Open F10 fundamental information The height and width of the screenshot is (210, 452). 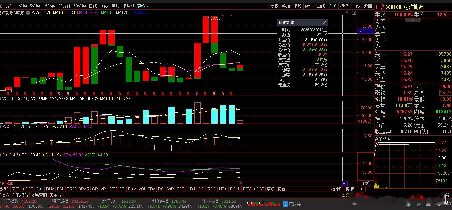(x=332, y=6)
